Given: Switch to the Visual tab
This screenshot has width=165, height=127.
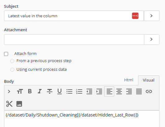Looking at the screenshot, I should [149, 80].
